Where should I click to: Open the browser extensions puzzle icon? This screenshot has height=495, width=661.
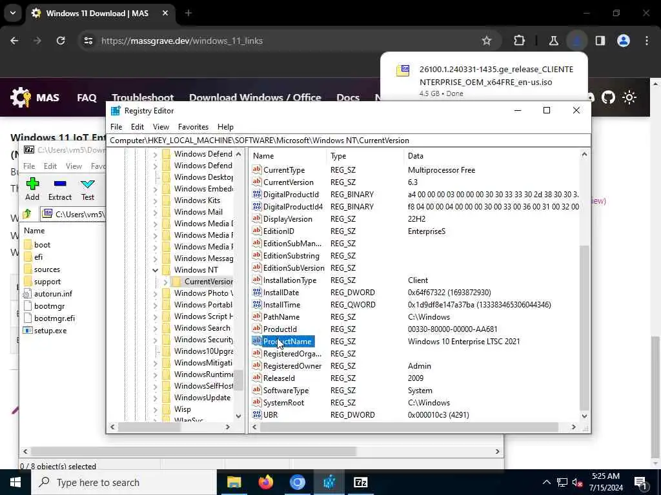(520, 41)
